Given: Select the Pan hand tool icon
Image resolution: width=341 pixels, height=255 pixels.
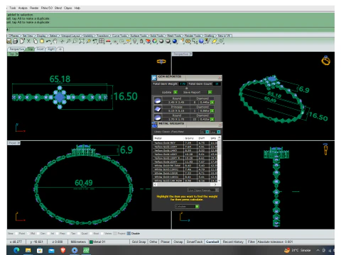Looking at the screenshot, I should (55, 41).
